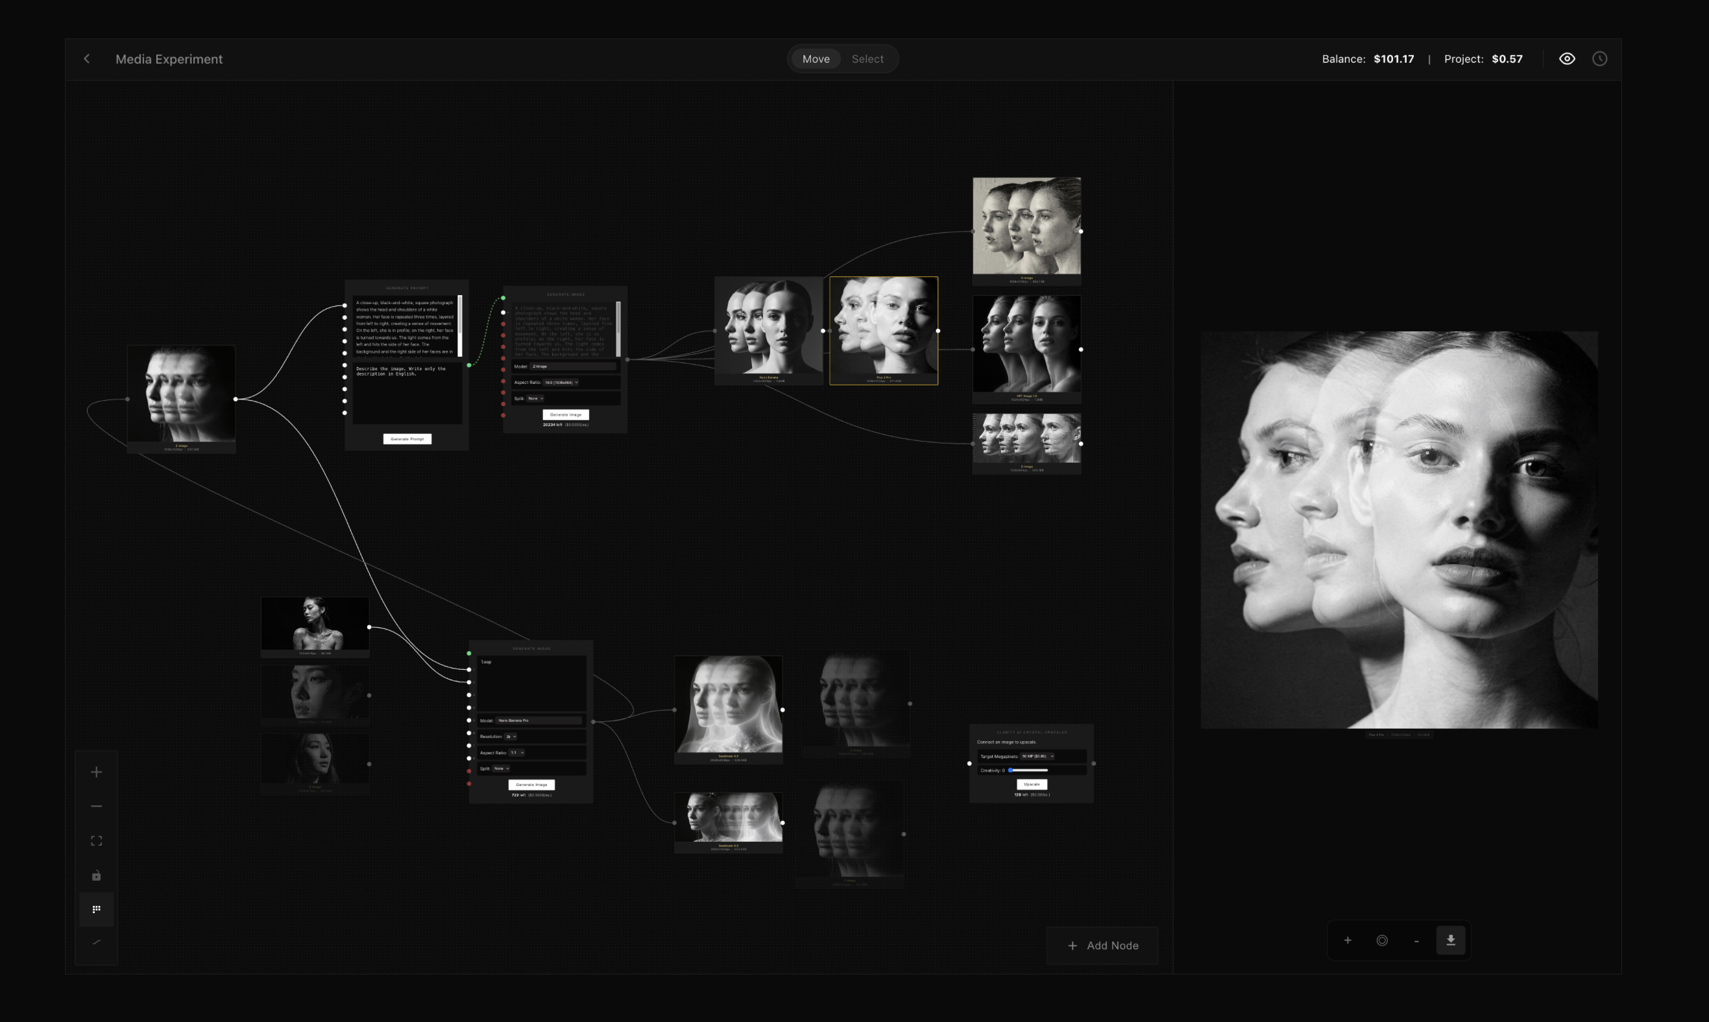Image resolution: width=1709 pixels, height=1022 pixels.
Task: Download the previewed image
Action: tap(1450, 940)
